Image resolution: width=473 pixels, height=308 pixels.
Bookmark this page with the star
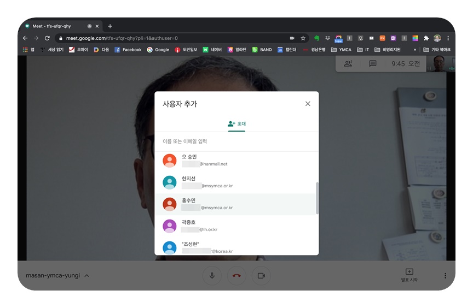303,38
